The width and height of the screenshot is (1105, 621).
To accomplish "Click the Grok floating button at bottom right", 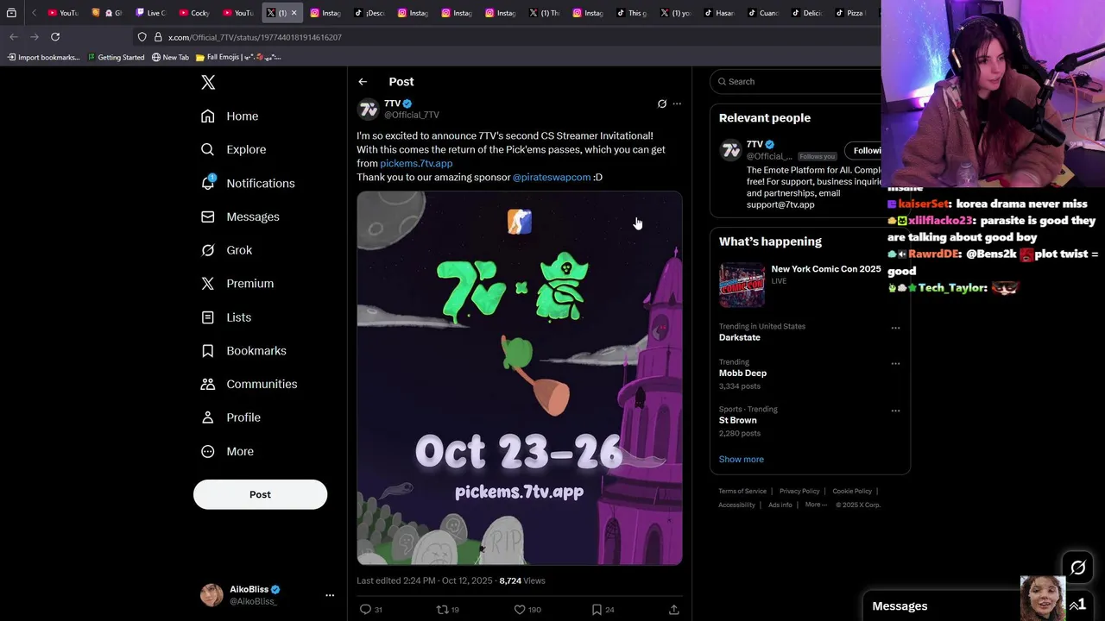I will tap(1078, 568).
